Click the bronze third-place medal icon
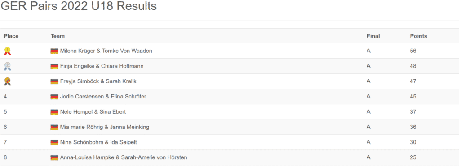The image size is (460, 166). point(7,81)
